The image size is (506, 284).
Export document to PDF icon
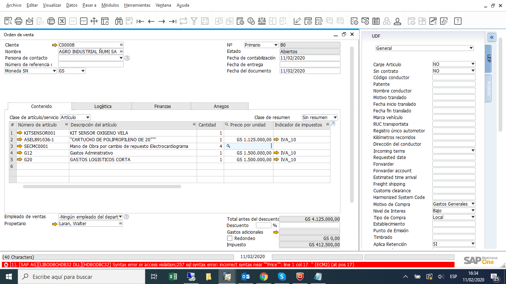[x=83, y=21]
